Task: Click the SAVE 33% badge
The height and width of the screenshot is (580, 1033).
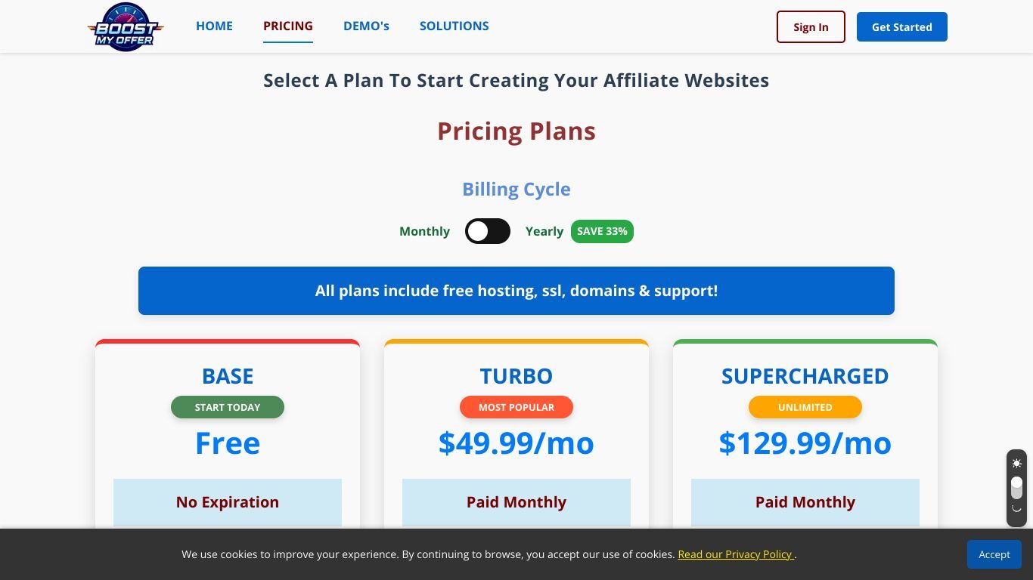Action: 602,231
